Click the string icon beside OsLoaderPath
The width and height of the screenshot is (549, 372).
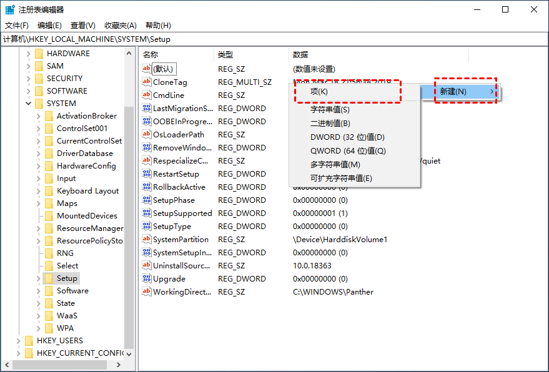[146, 134]
